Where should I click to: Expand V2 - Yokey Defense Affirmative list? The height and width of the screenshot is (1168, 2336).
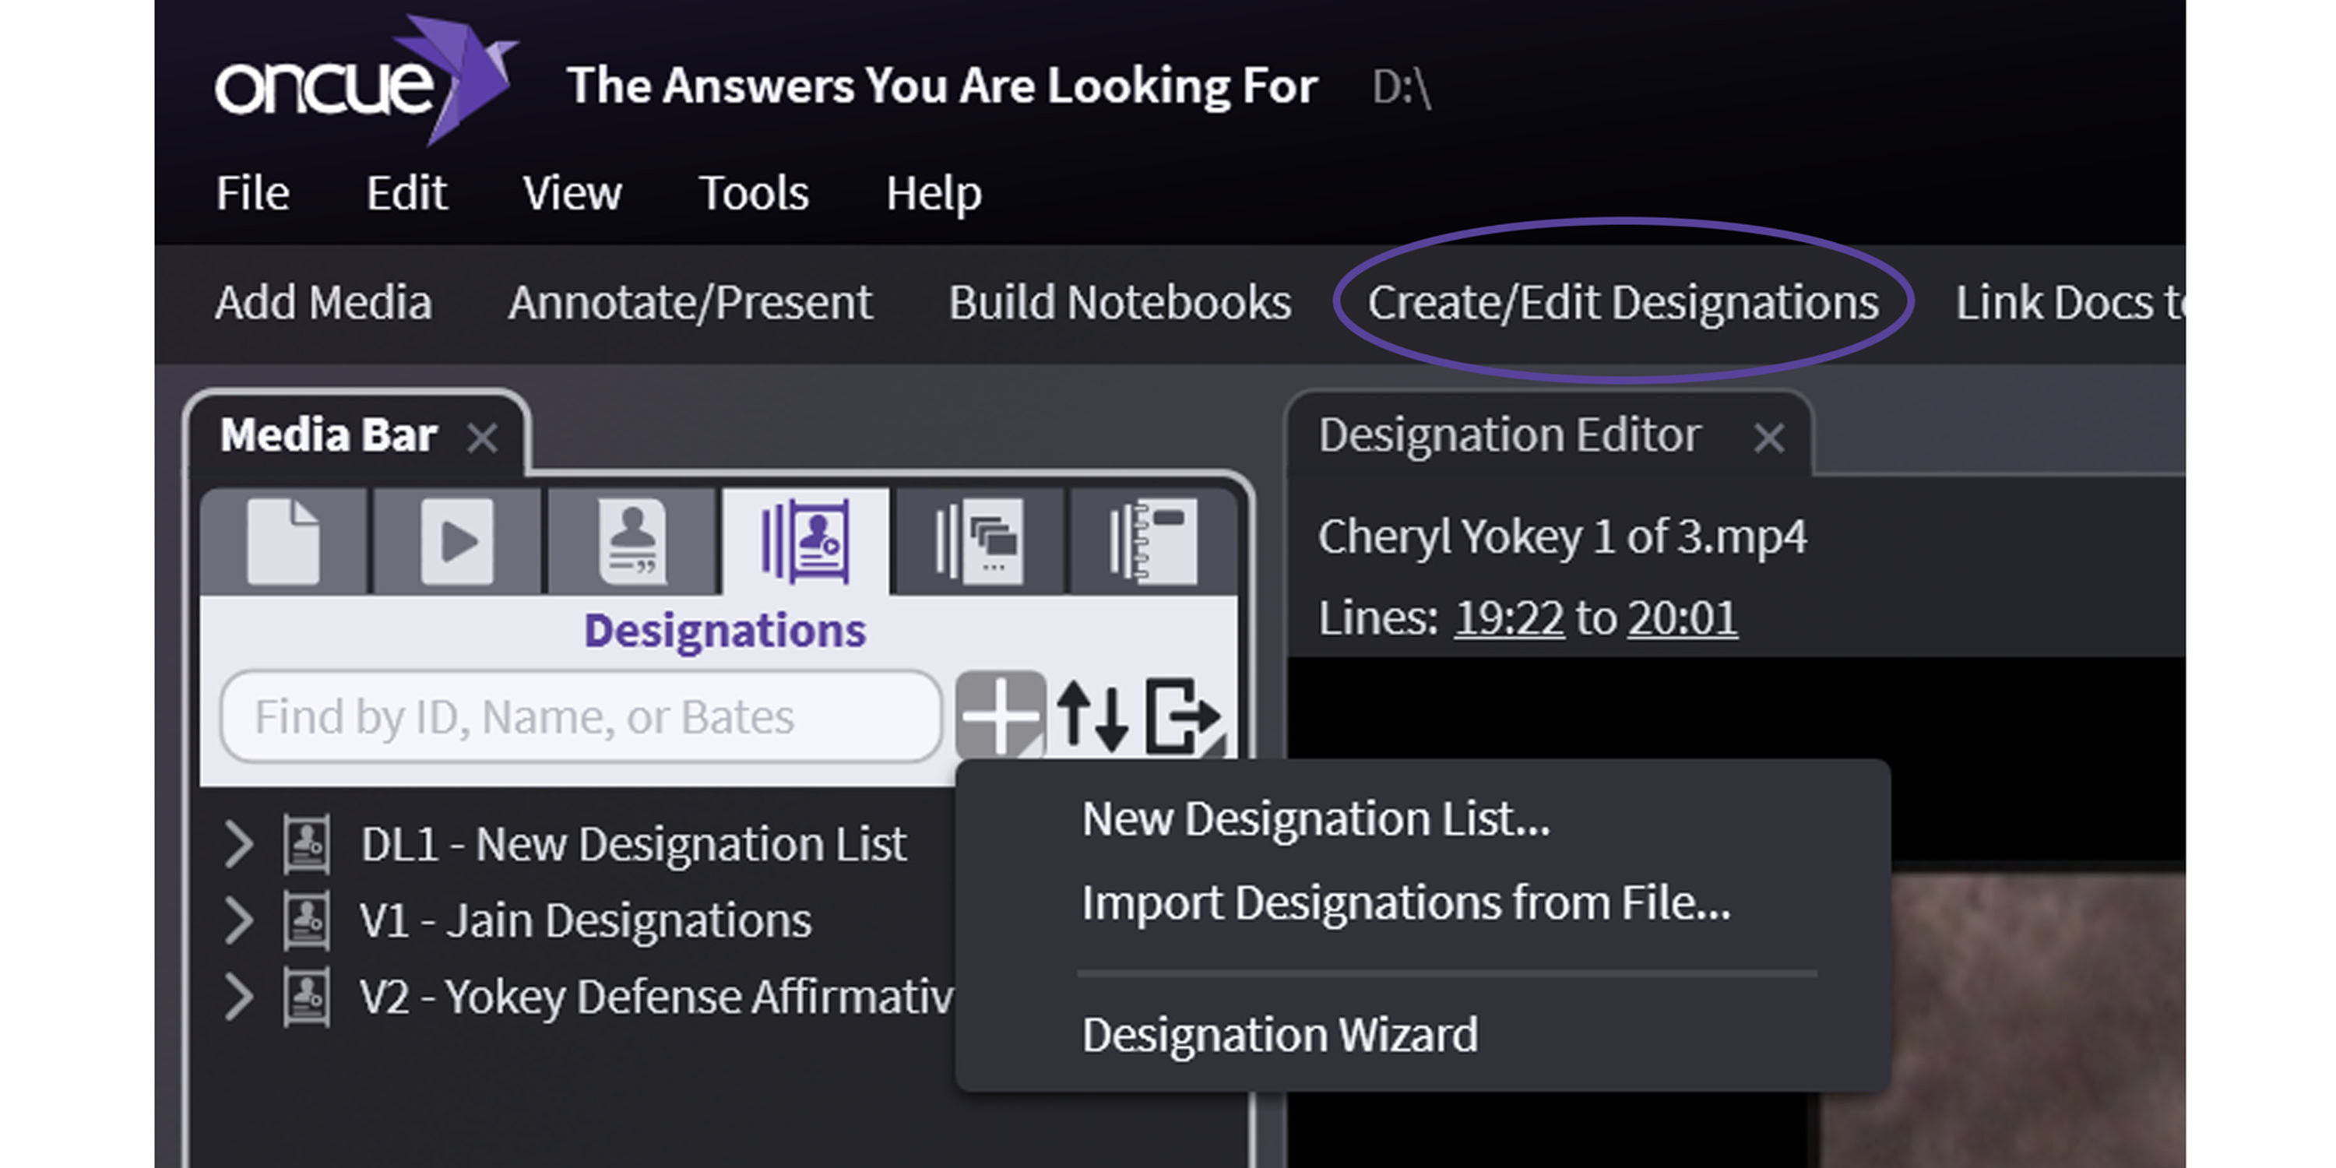click(x=238, y=997)
